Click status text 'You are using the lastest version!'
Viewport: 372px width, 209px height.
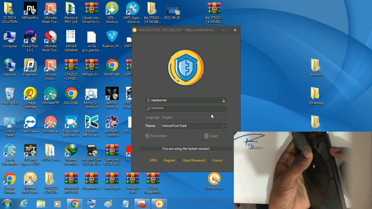click(186, 149)
